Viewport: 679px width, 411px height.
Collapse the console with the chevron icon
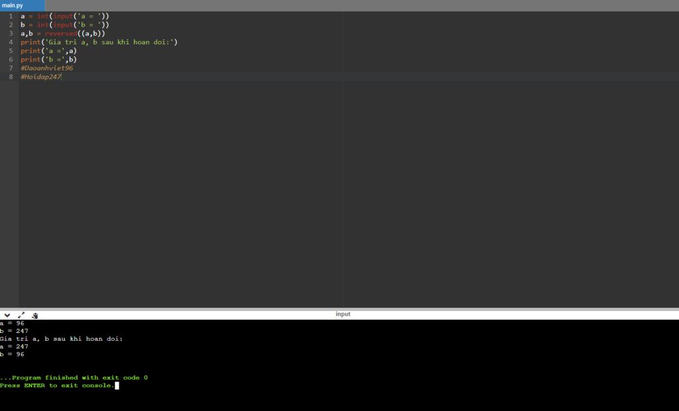tap(7, 315)
